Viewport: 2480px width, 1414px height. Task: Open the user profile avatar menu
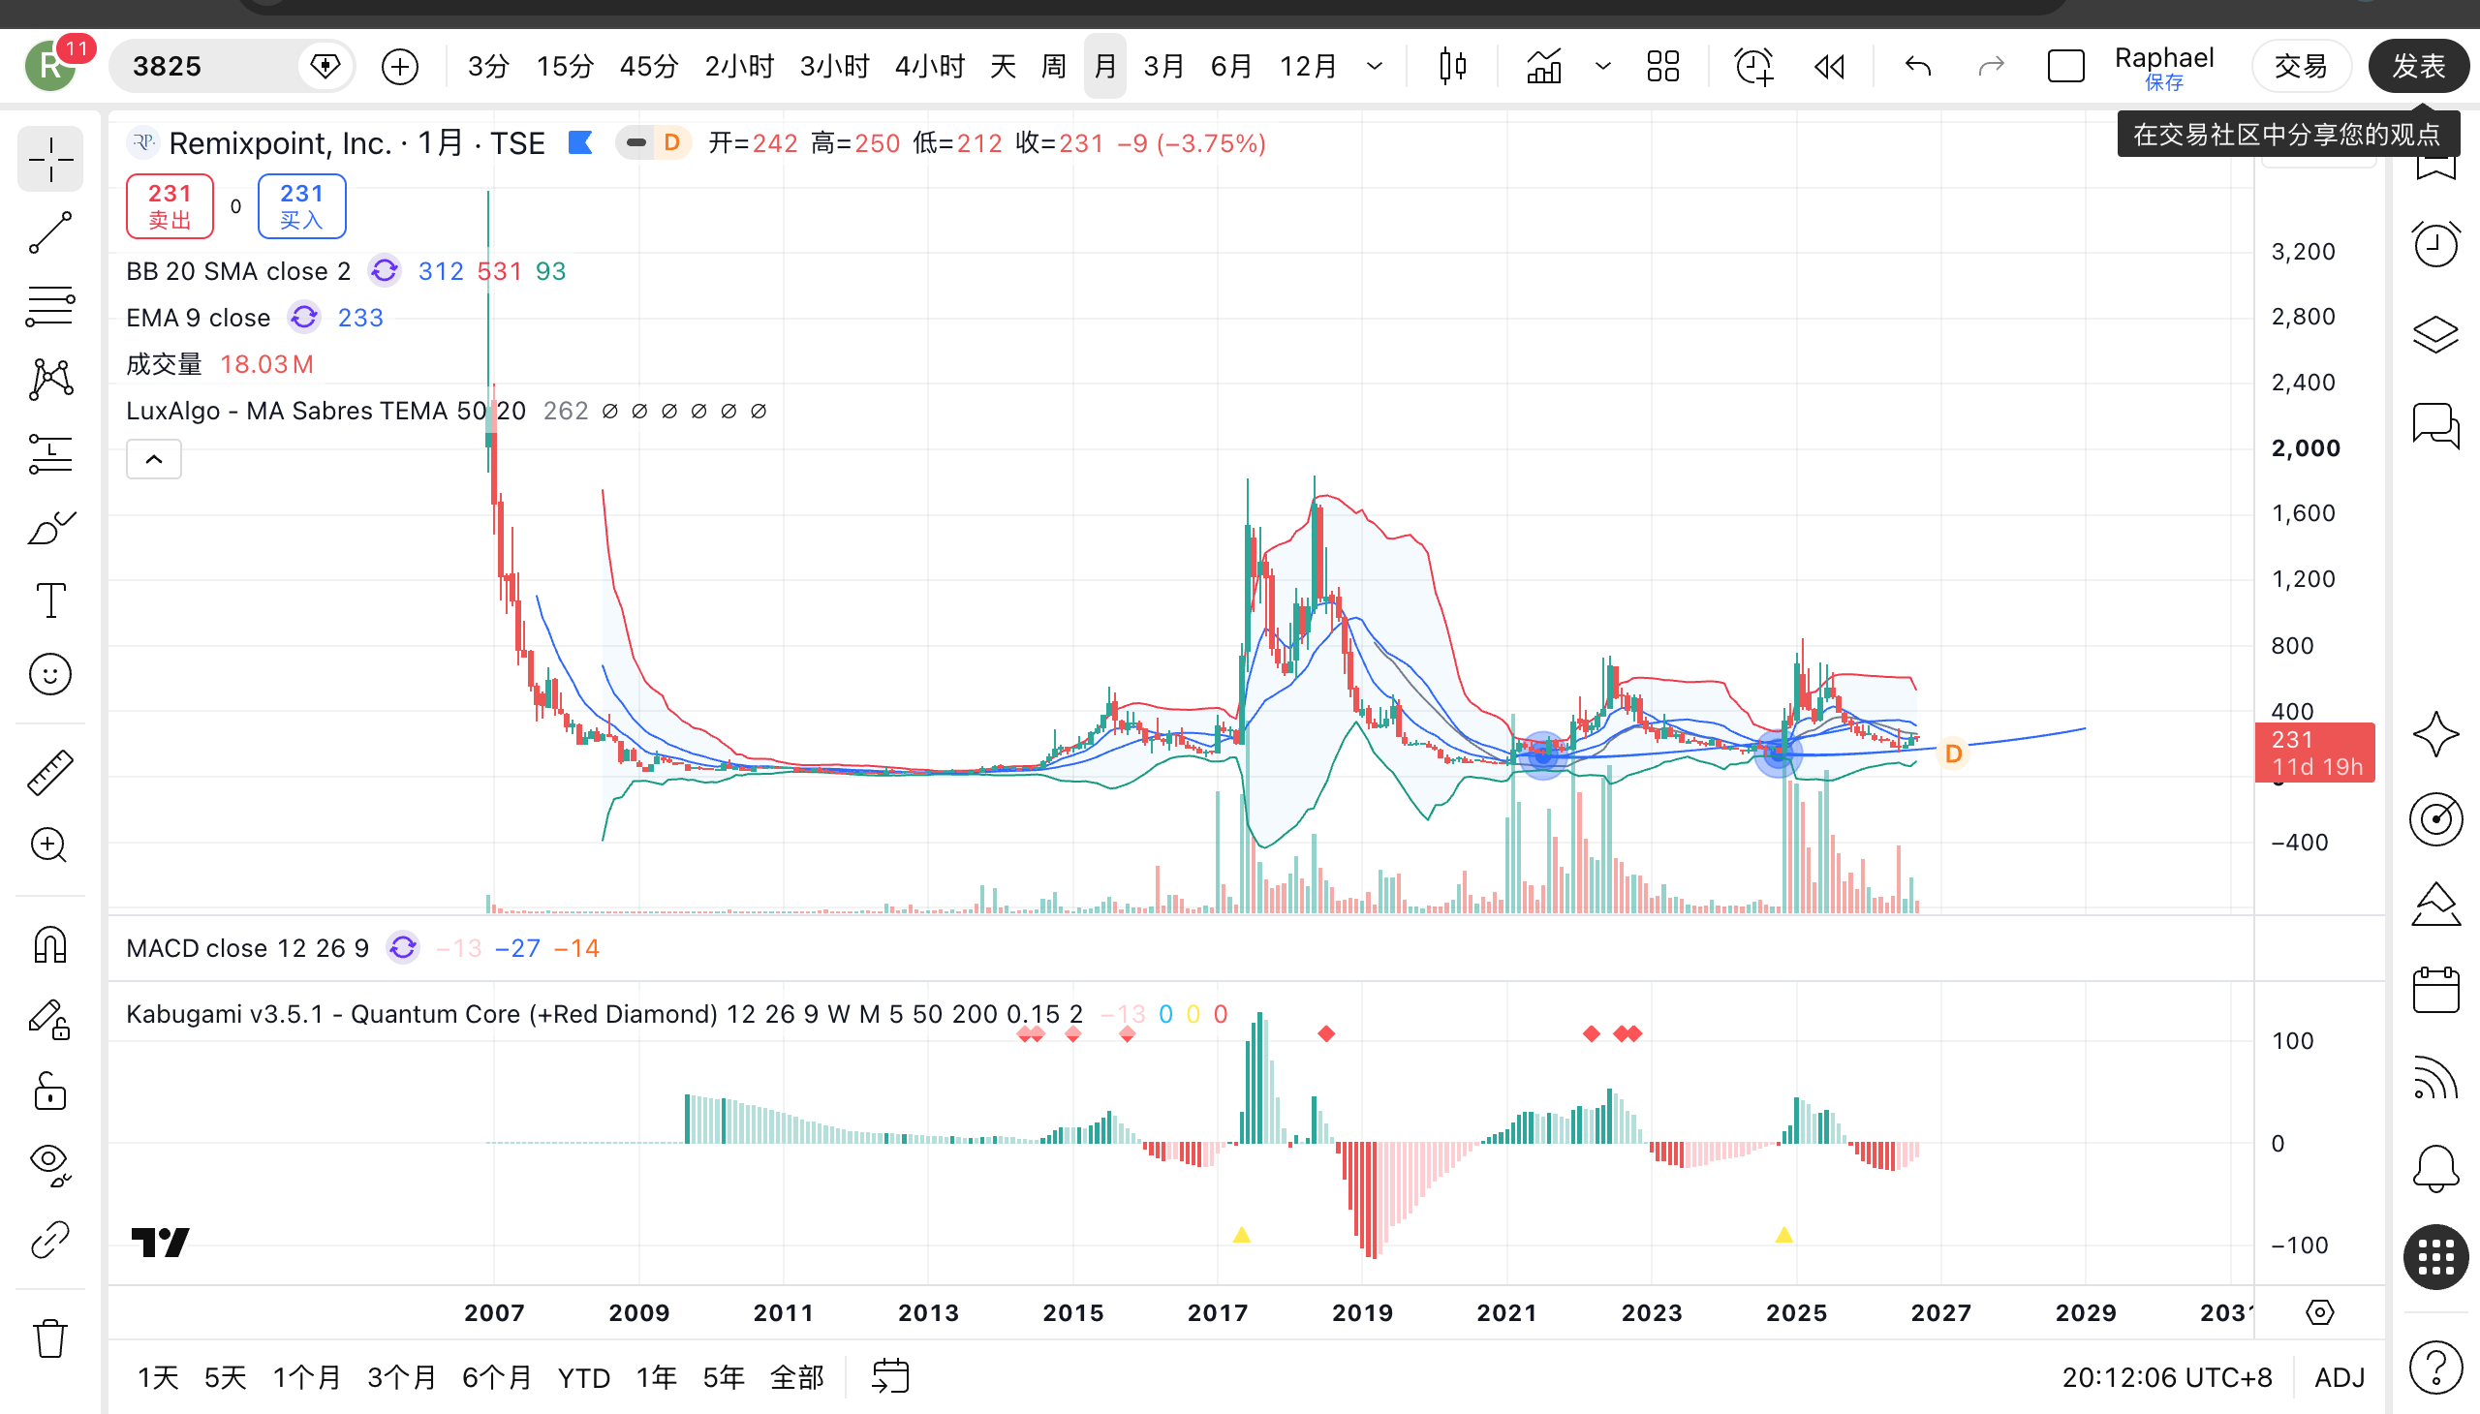(50, 66)
